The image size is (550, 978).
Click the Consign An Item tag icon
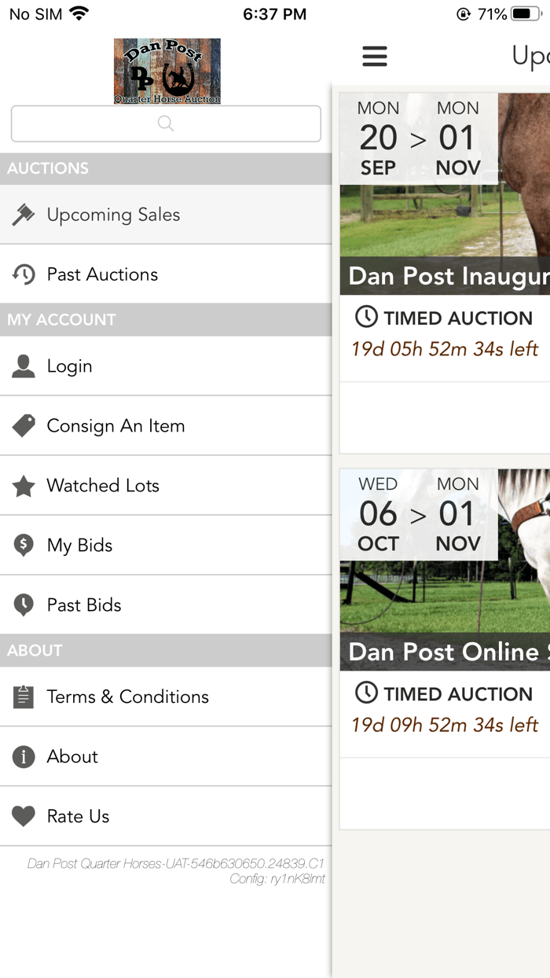pos(24,425)
